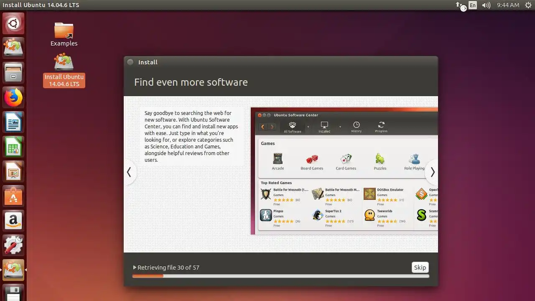Click the Board Games dice icon
535x301 pixels.
[x=312, y=159]
